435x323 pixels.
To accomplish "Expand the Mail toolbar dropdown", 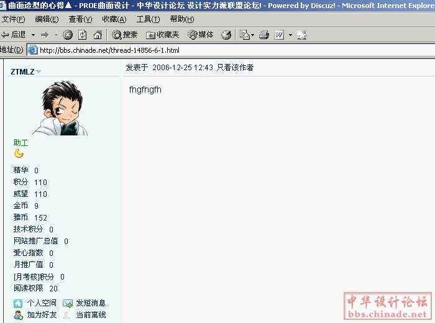I will (x=252, y=35).
